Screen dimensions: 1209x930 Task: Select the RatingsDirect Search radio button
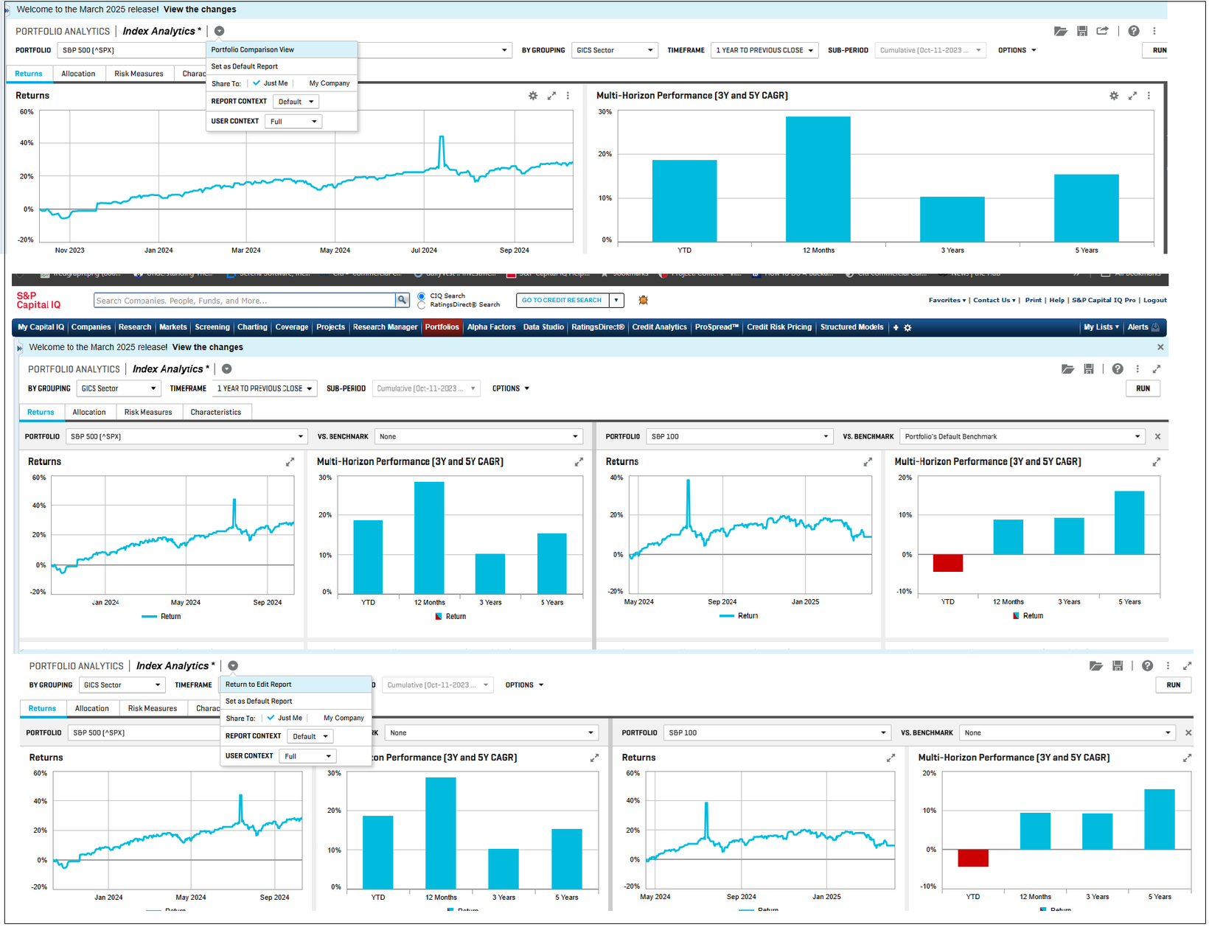click(422, 304)
